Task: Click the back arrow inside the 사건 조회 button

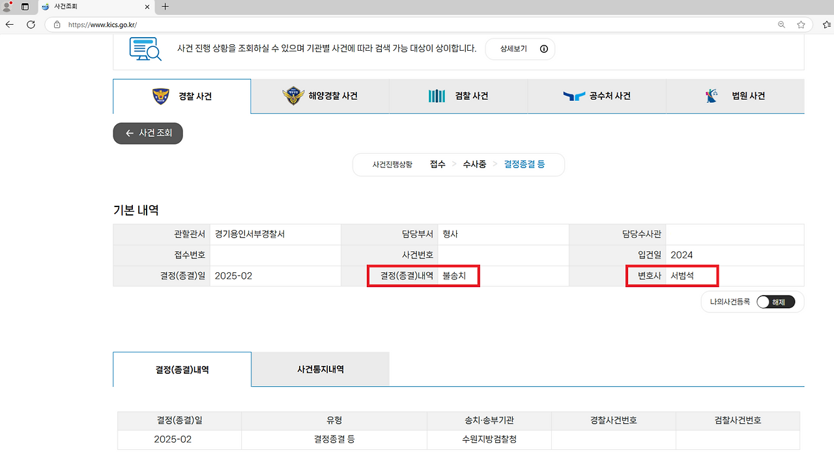Action: [x=129, y=133]
